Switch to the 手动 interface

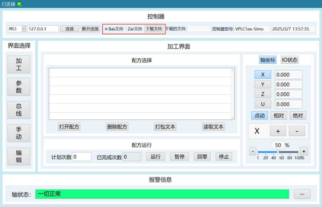pos(19,133)
